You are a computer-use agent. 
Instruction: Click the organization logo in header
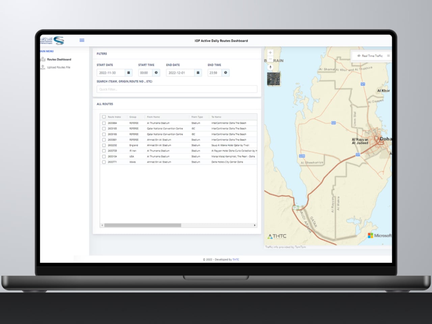tap(52, 40)
